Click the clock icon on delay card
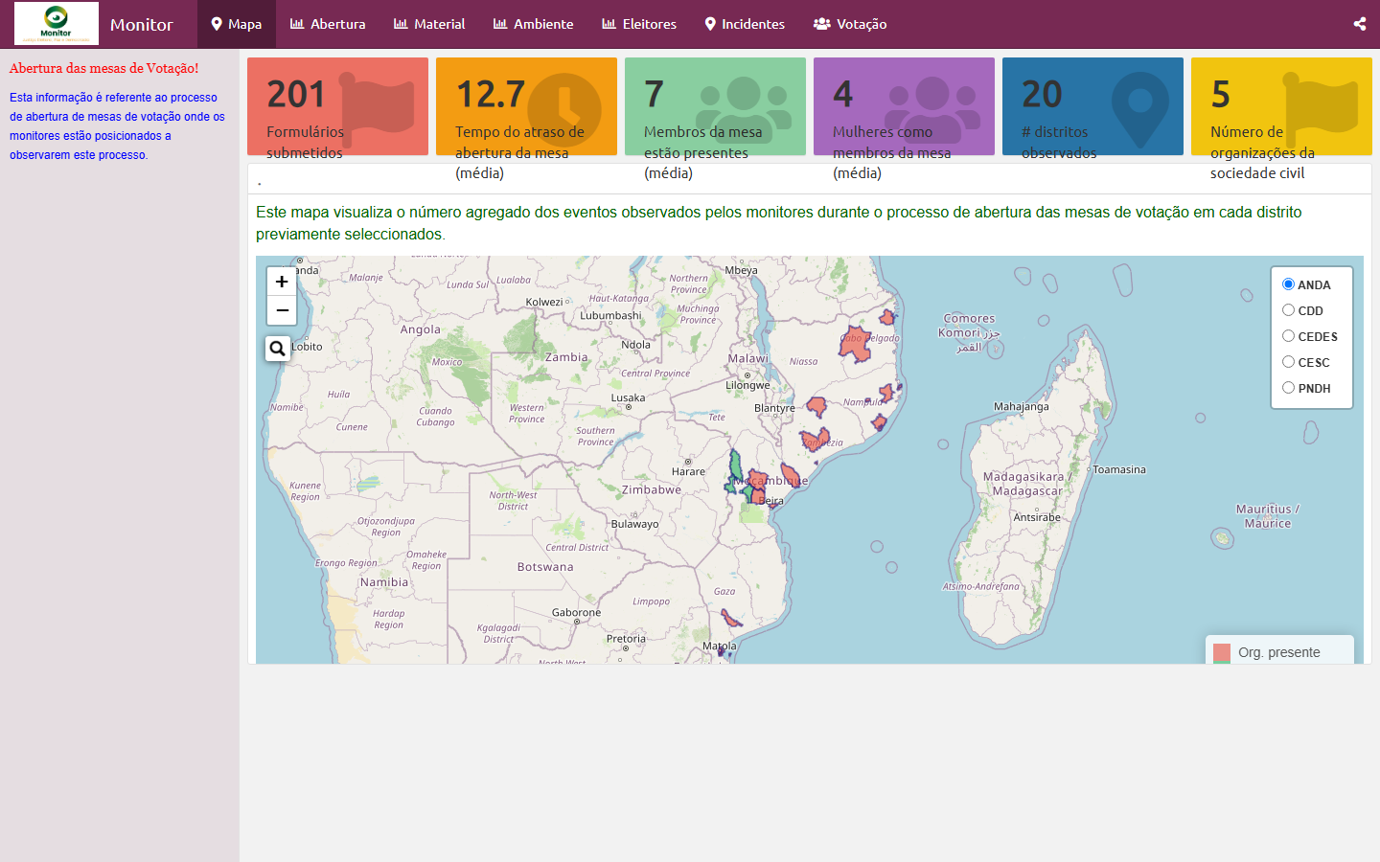Screen dimensions: 1380x862 tap(564, 109)
